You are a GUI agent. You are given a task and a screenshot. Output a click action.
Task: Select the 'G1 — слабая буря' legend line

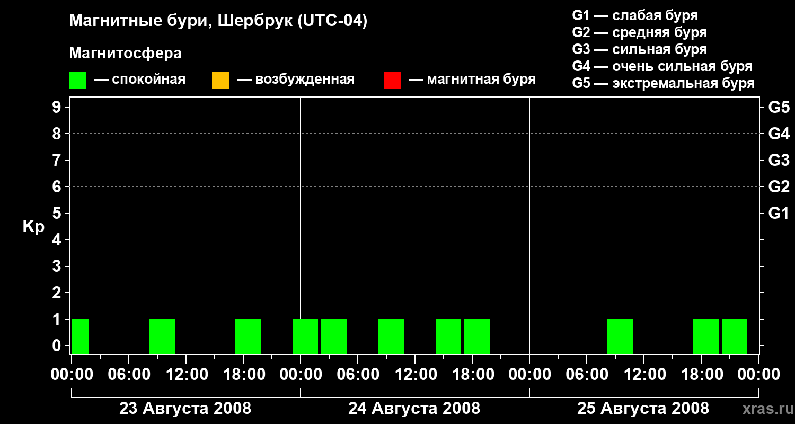(635, 15)
